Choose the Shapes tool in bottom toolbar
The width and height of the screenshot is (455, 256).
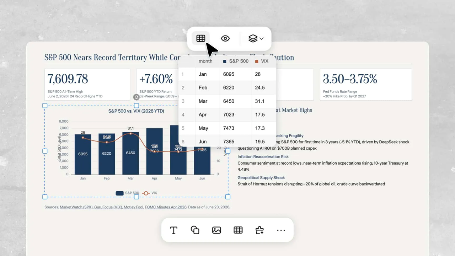point(195,230)
